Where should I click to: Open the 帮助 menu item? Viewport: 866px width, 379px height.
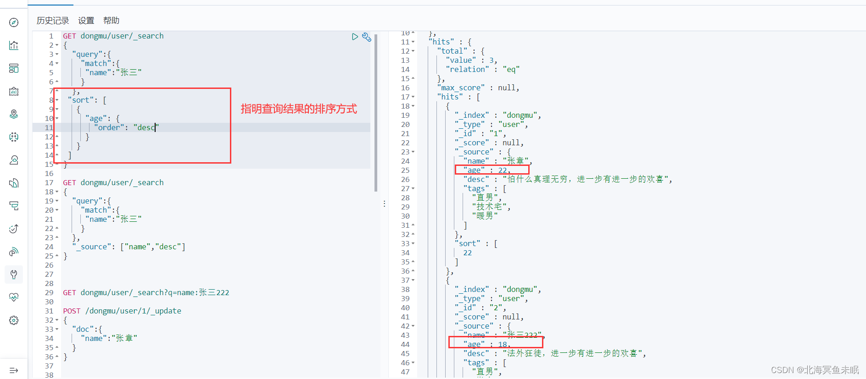pos(111,21)
